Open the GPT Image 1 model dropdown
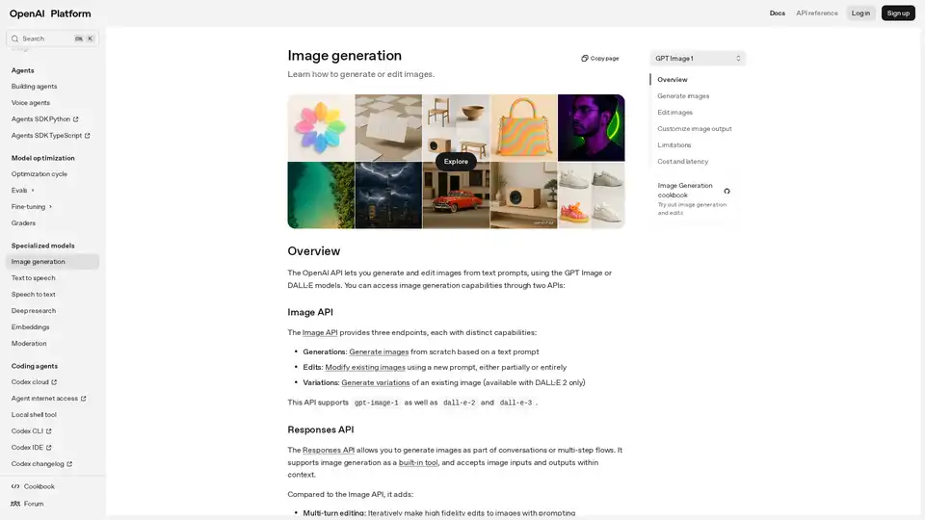The height and width of the screenshot is (520, 925). tap(698, 59)
